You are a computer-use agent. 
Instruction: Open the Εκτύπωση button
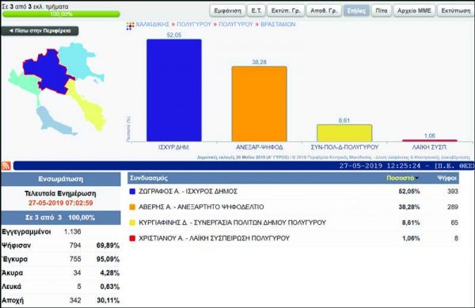[456, 10]
